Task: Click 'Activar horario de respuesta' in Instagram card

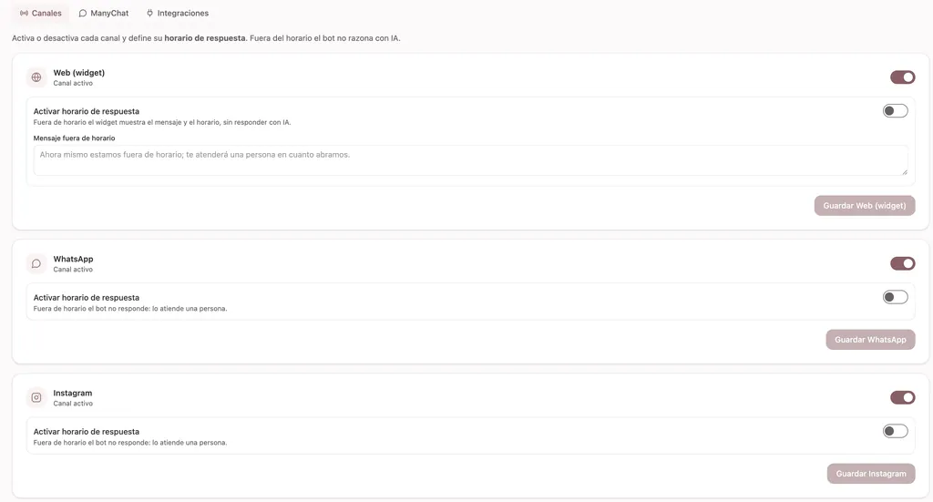Action: [87, 432]
